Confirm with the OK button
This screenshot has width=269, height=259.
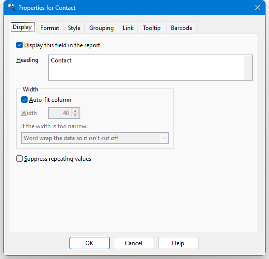click(x=90, y=243)
